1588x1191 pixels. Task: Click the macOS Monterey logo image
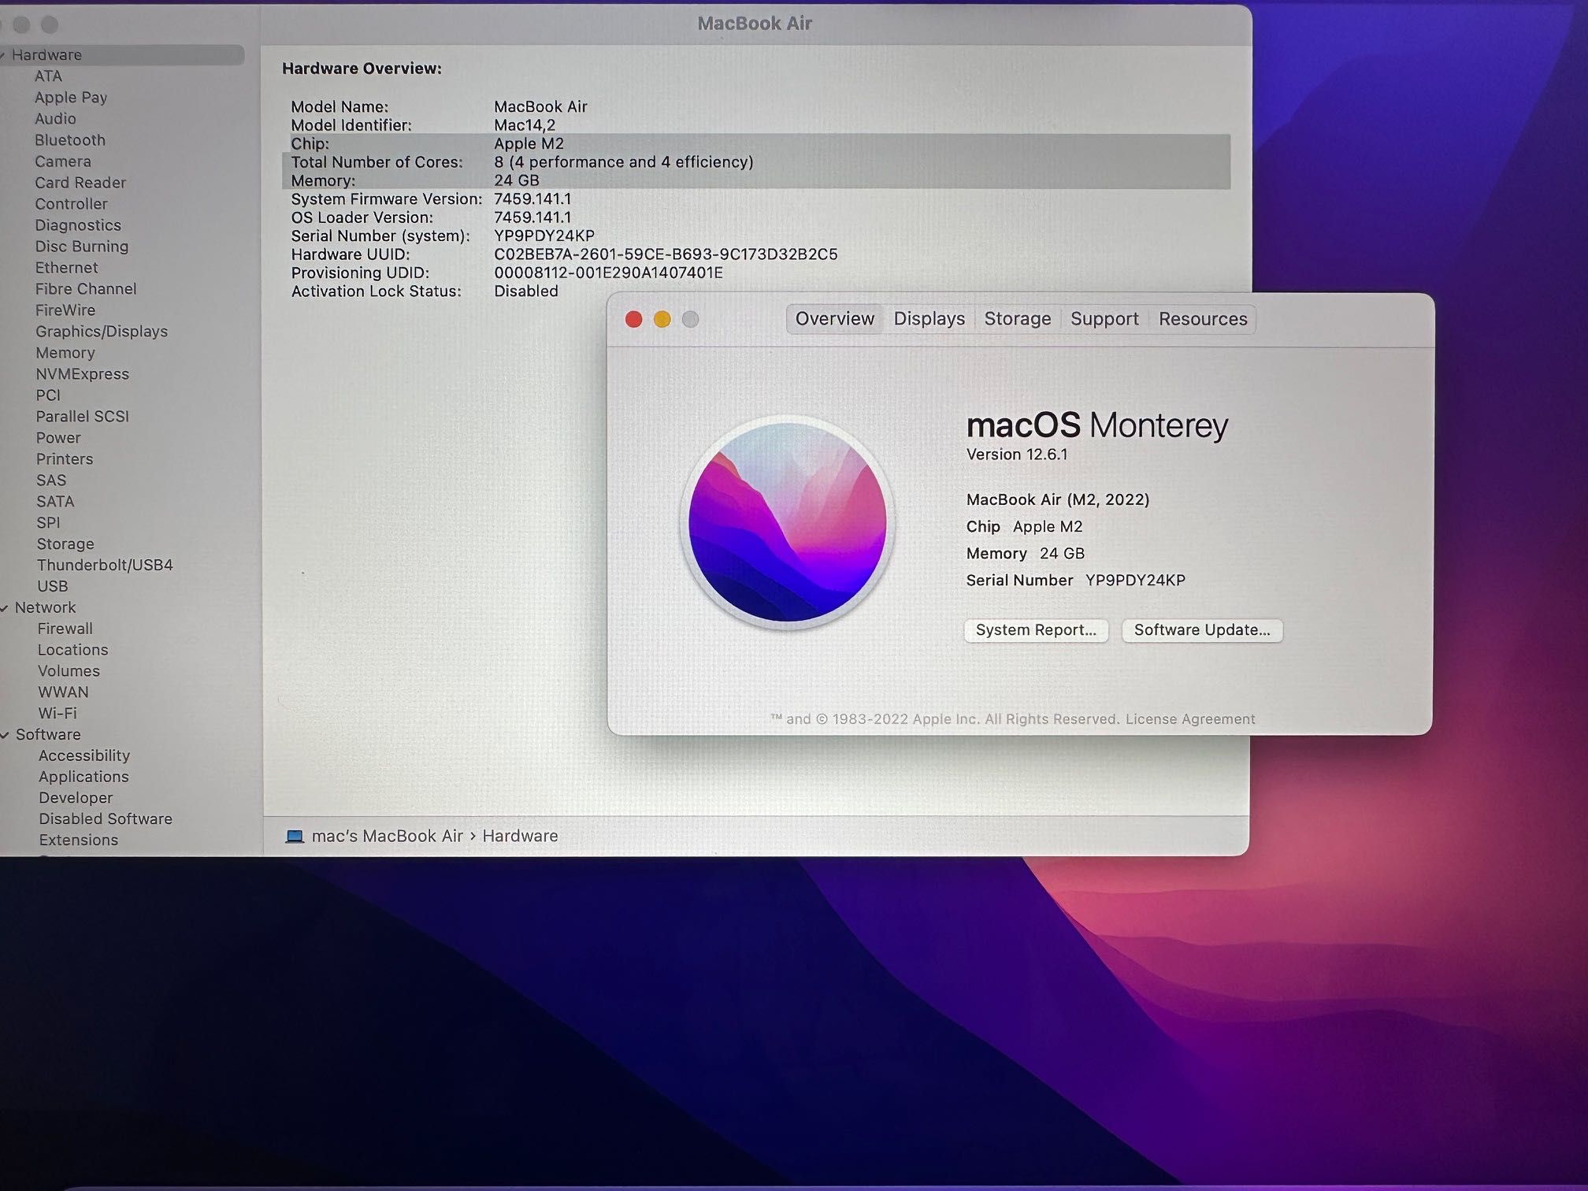tap(787, 521)
